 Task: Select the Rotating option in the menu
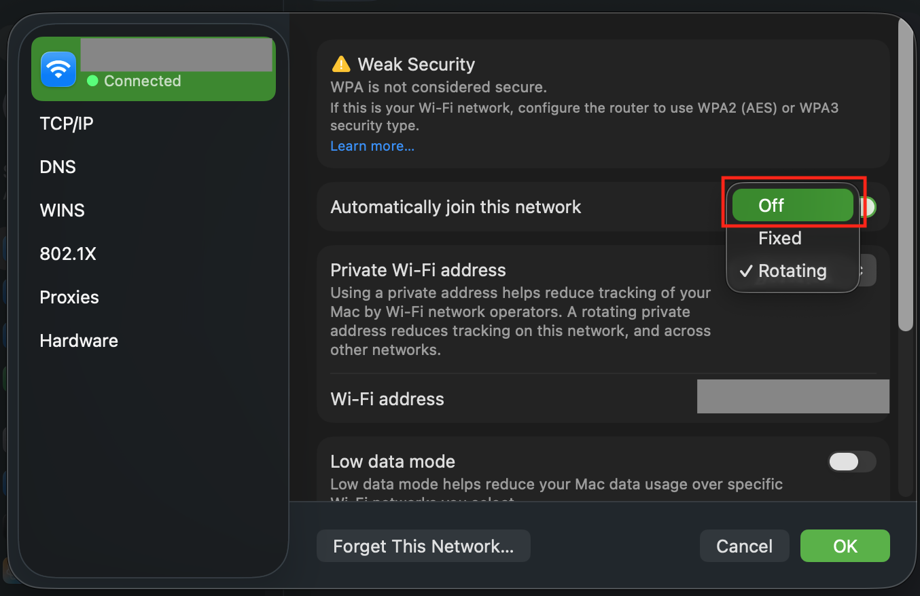[793, 271]
